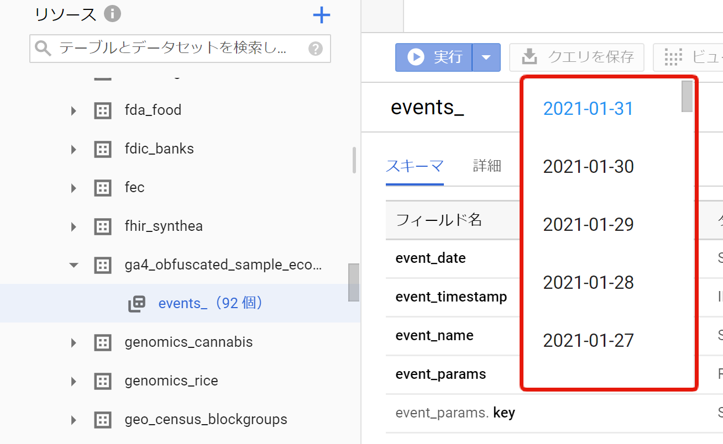Viewport: 723px width, 444px height.
Task: Choose 2021-01-29 from the date list
Action: (x=588, y=225)
